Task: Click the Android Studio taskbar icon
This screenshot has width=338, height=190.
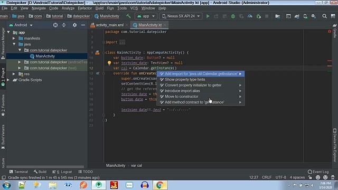Action: click(99, 185)
